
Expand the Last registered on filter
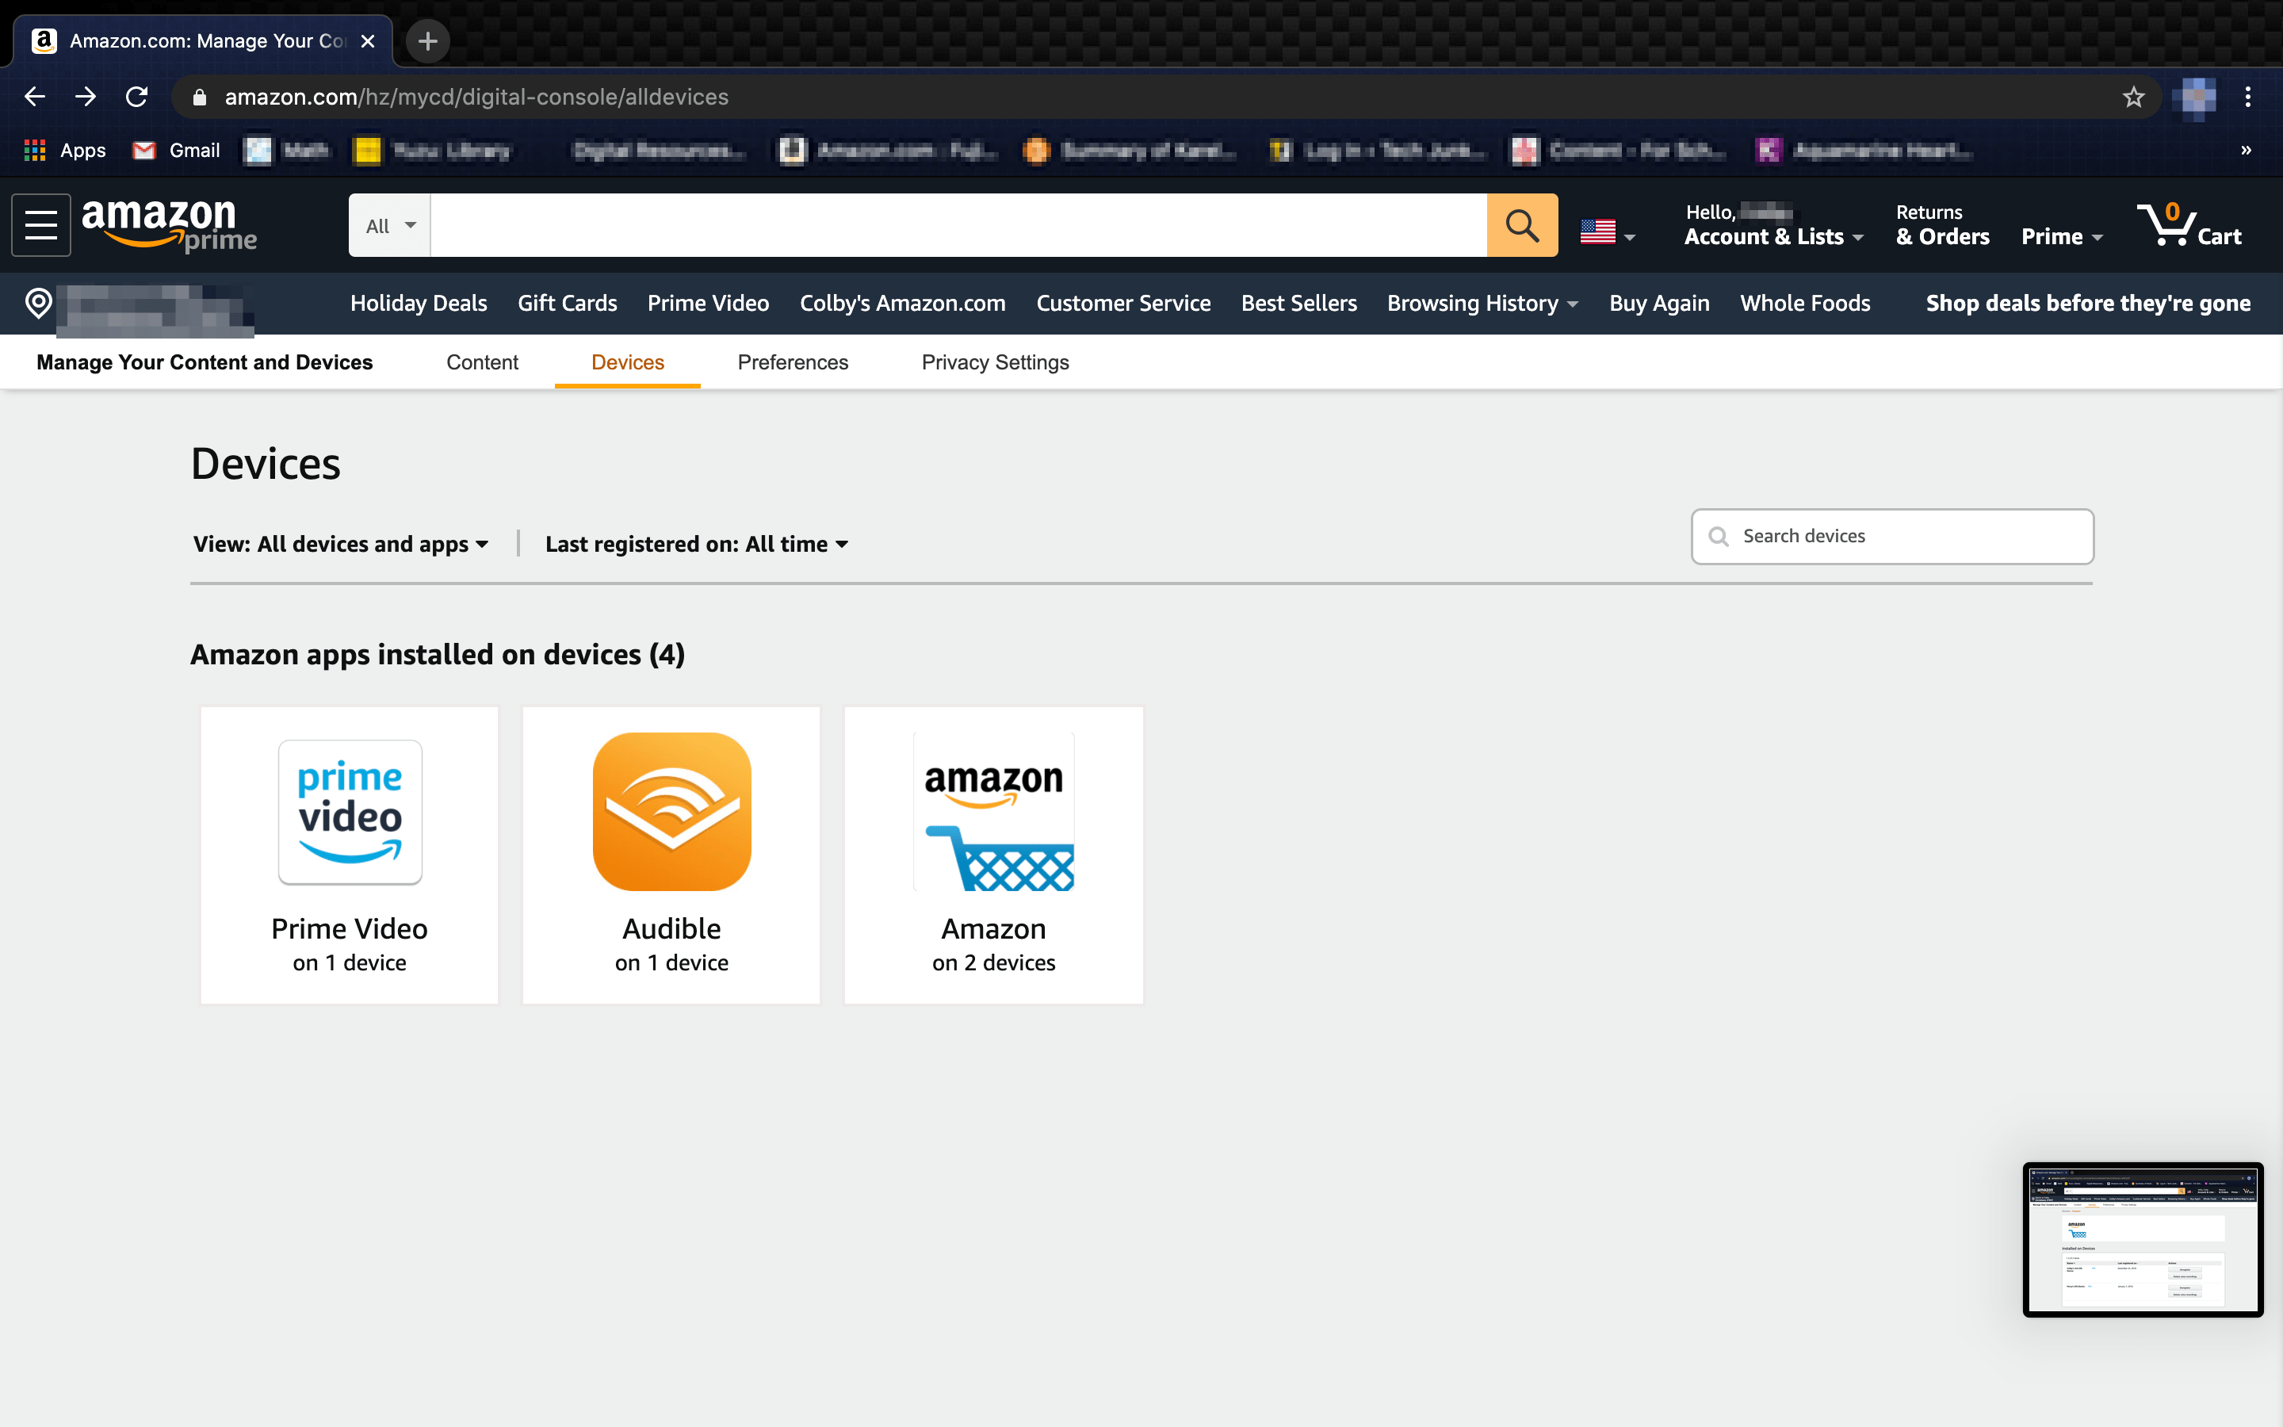point(696,545)
